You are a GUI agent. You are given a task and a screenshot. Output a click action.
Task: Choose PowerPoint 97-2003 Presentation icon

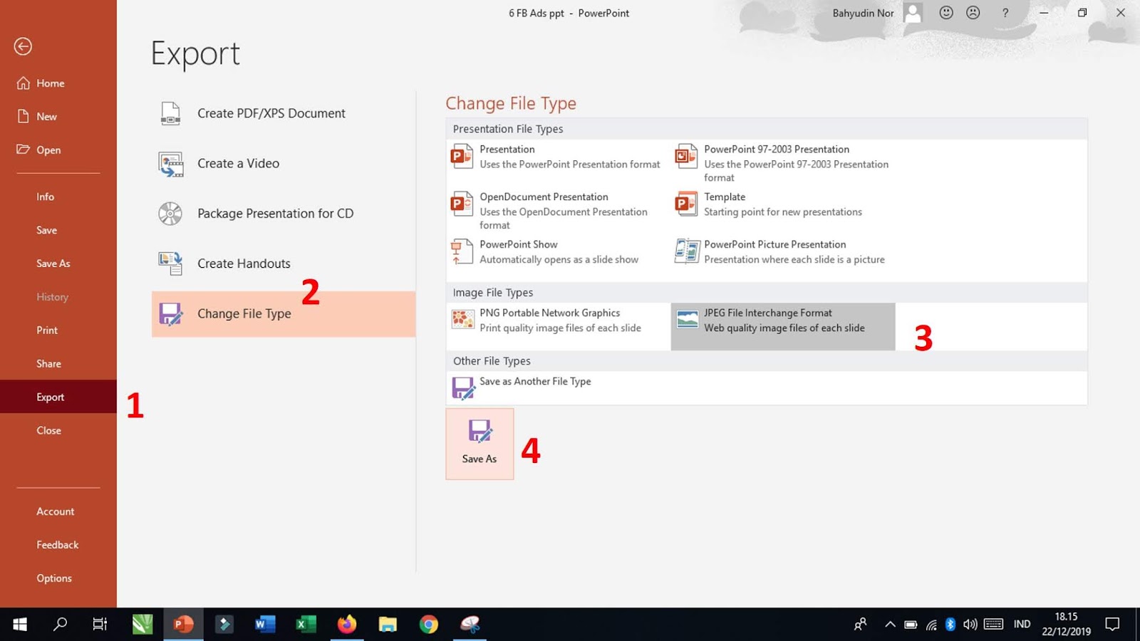pyautogui.click(x=686, y=156)
